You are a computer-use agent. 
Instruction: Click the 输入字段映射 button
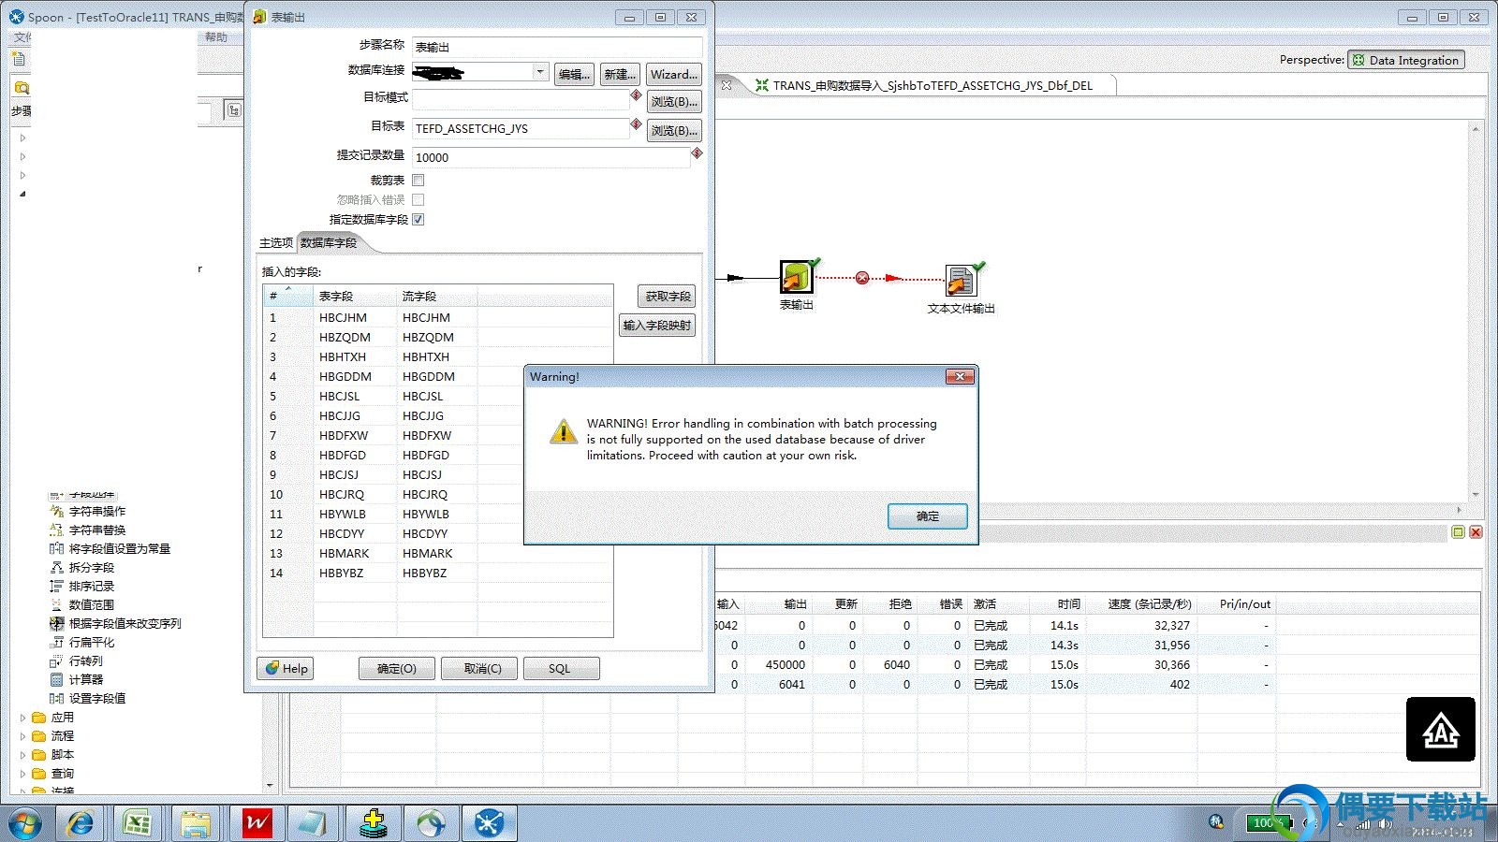657,325
